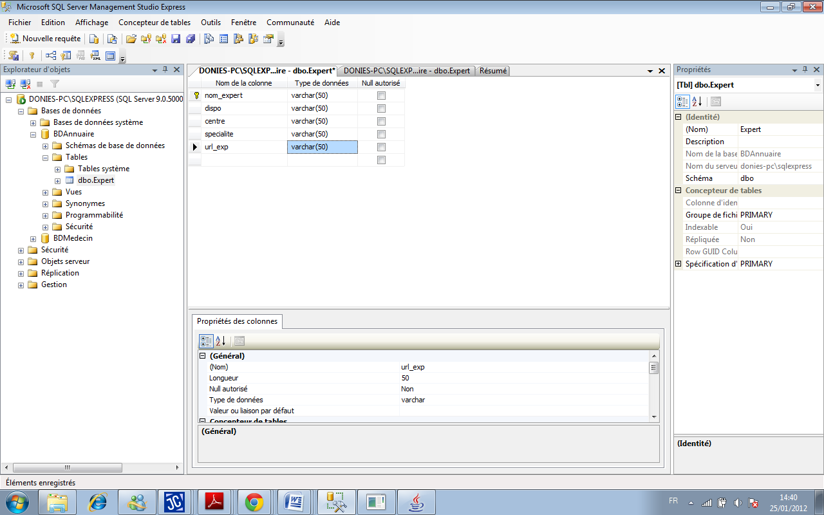
Task: Click the Save All icon
Action: 191,39
